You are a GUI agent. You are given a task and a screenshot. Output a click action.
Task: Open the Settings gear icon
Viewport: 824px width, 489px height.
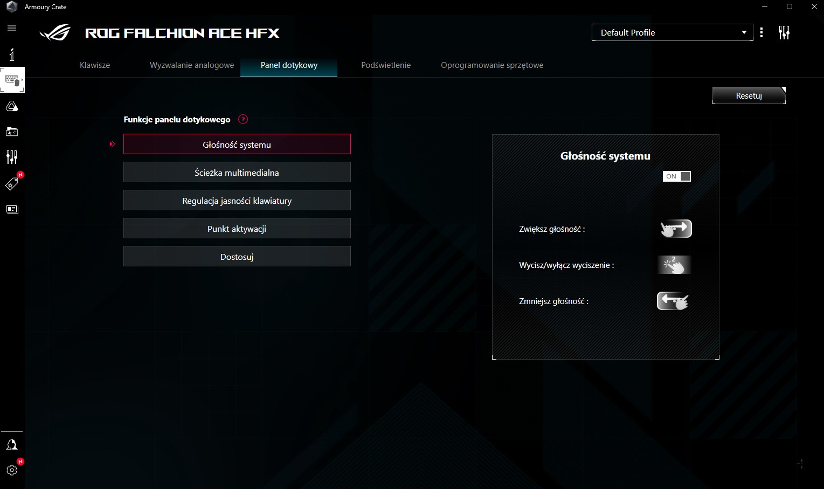(12, 470)
